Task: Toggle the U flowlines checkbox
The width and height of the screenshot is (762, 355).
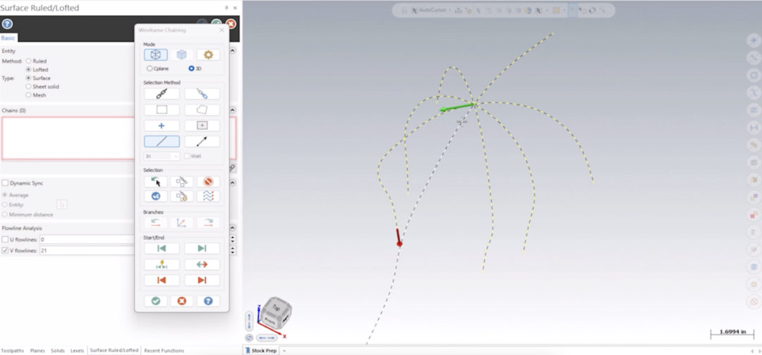Action: tap(6, 240)
